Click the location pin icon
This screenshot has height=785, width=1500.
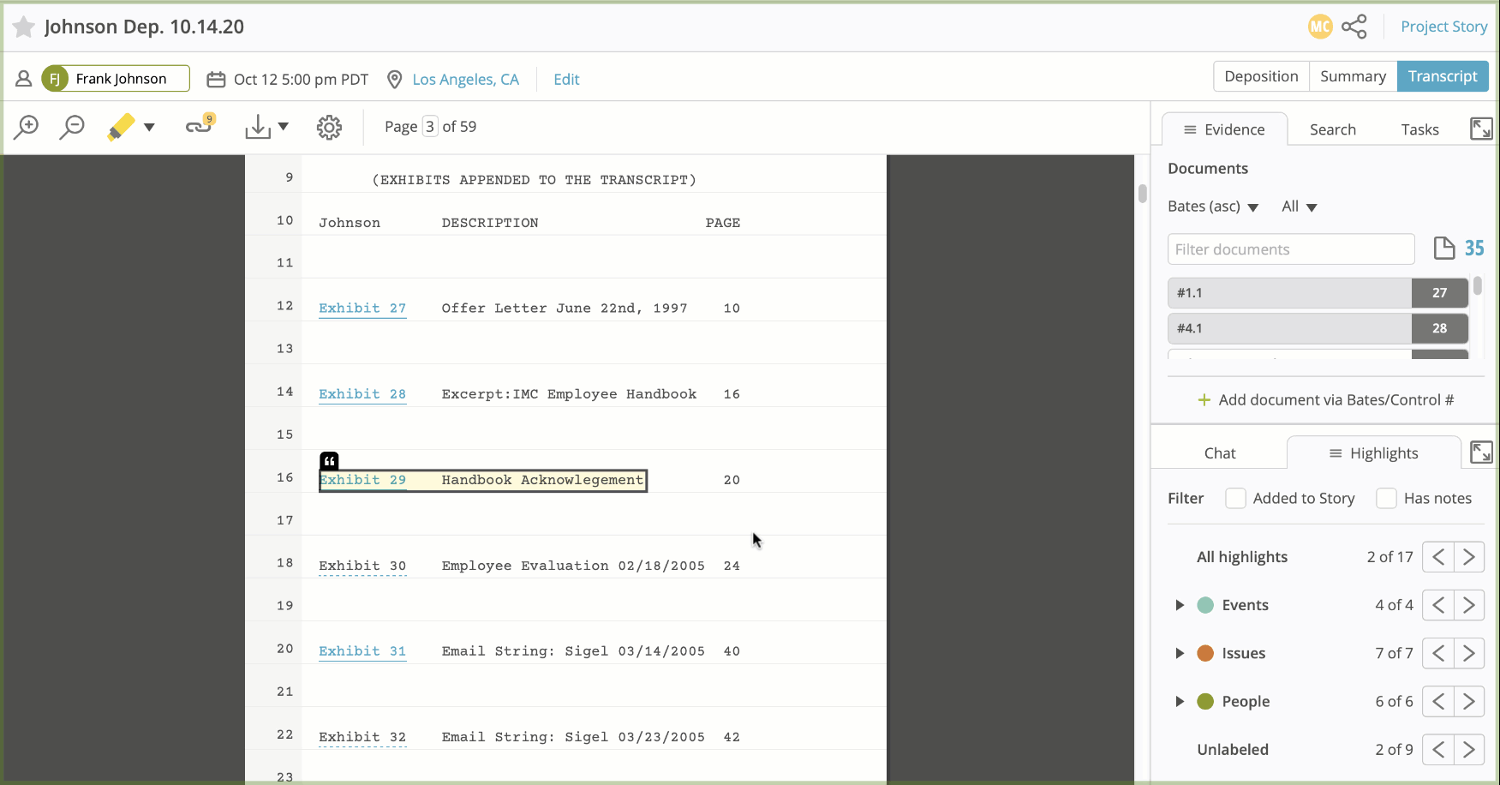tap(395, 79)
